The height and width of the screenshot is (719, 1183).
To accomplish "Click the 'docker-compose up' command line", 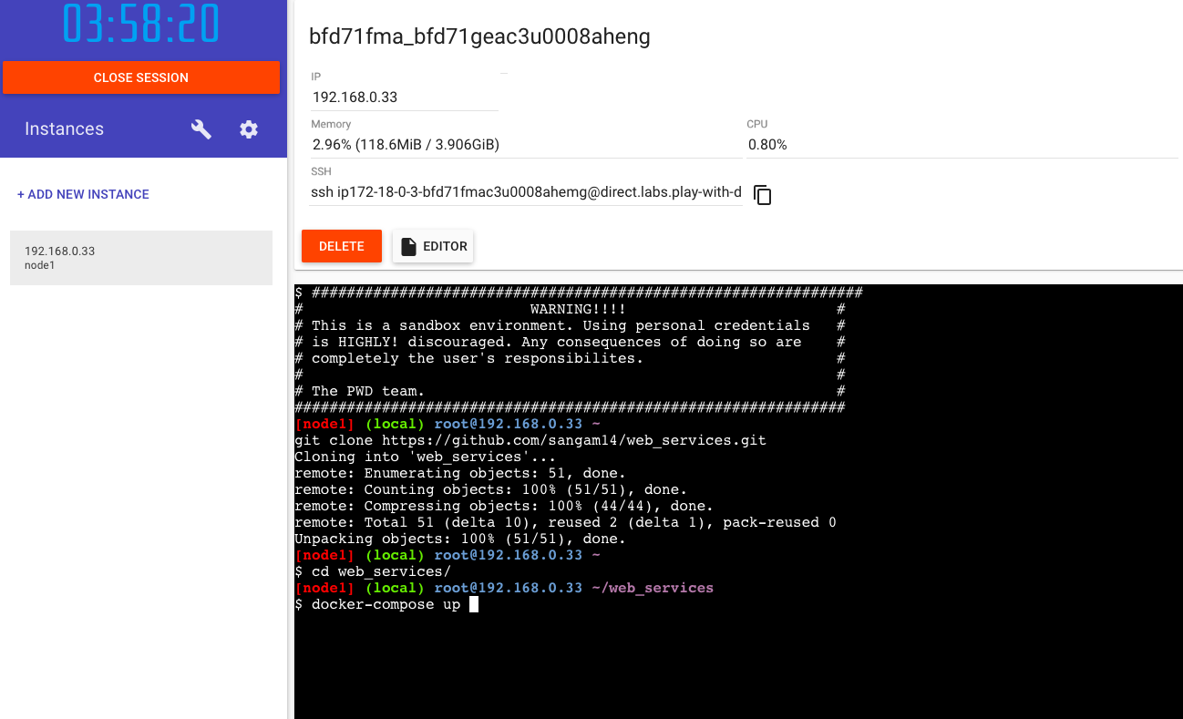I will 386,604.
